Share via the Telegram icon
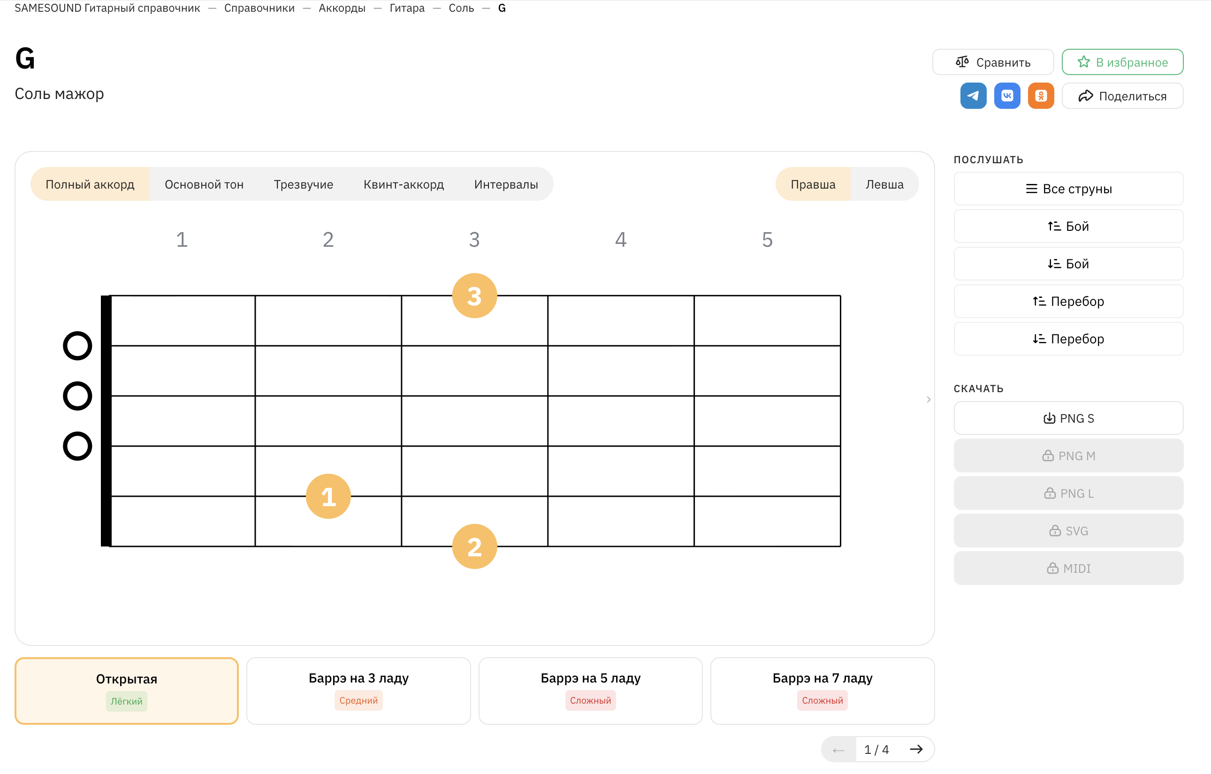1211x774 pixels. coord(973,96)
